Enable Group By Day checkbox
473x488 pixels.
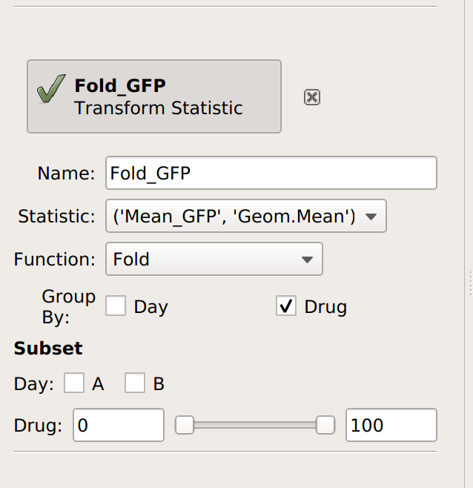click(116, 306)
